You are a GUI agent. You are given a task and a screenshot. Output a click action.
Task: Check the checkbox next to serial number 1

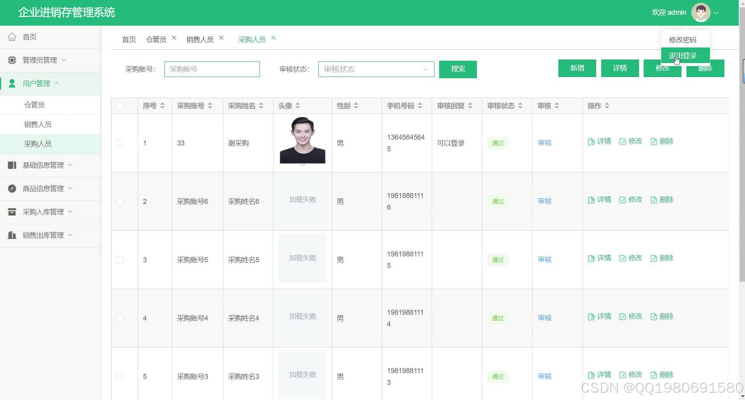[119, 143]
